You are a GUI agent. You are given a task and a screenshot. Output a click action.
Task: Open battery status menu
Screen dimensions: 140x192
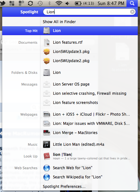(x=78, y=3)
